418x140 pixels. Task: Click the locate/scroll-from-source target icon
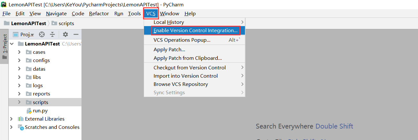pos(42,34)
